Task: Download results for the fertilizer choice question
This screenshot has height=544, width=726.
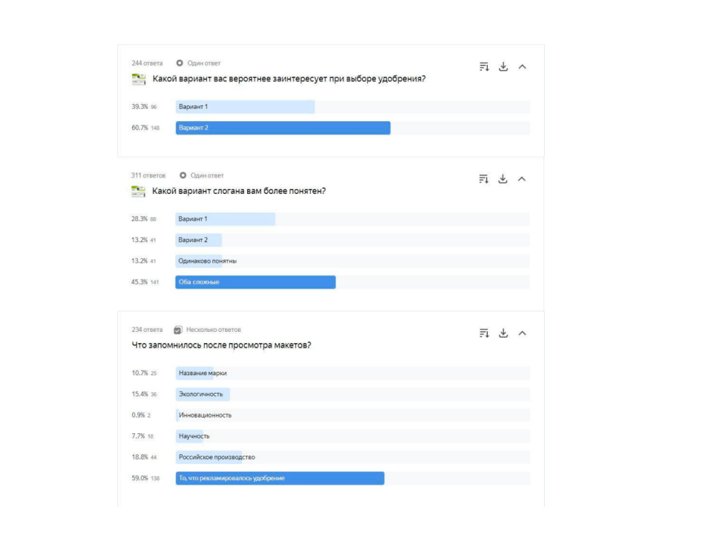Action: pyautogui.click(x=503, y=67)
